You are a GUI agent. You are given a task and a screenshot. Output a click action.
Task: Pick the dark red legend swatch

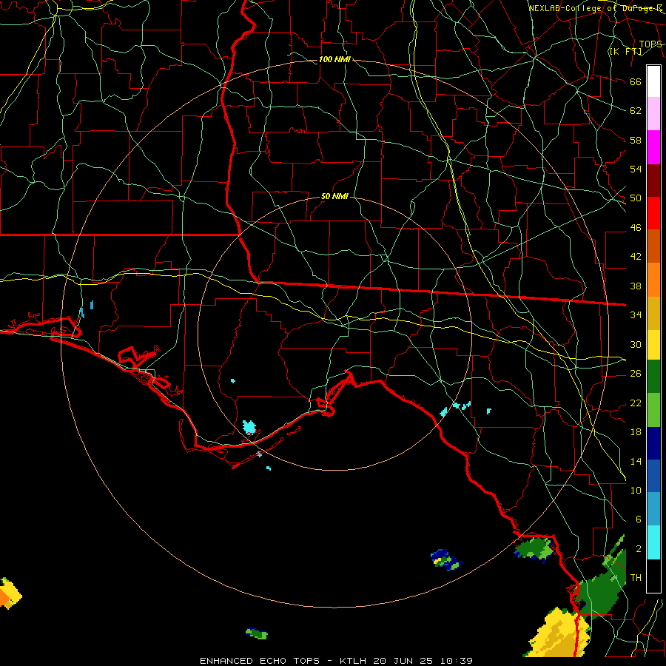(x=653, y=180)
